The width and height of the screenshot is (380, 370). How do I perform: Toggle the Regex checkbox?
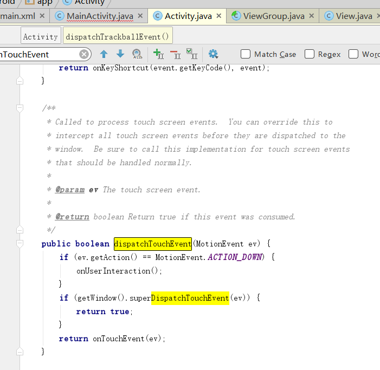click(x=310, y=54)
